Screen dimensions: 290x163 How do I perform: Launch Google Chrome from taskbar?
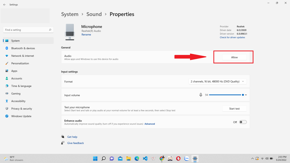162,158
